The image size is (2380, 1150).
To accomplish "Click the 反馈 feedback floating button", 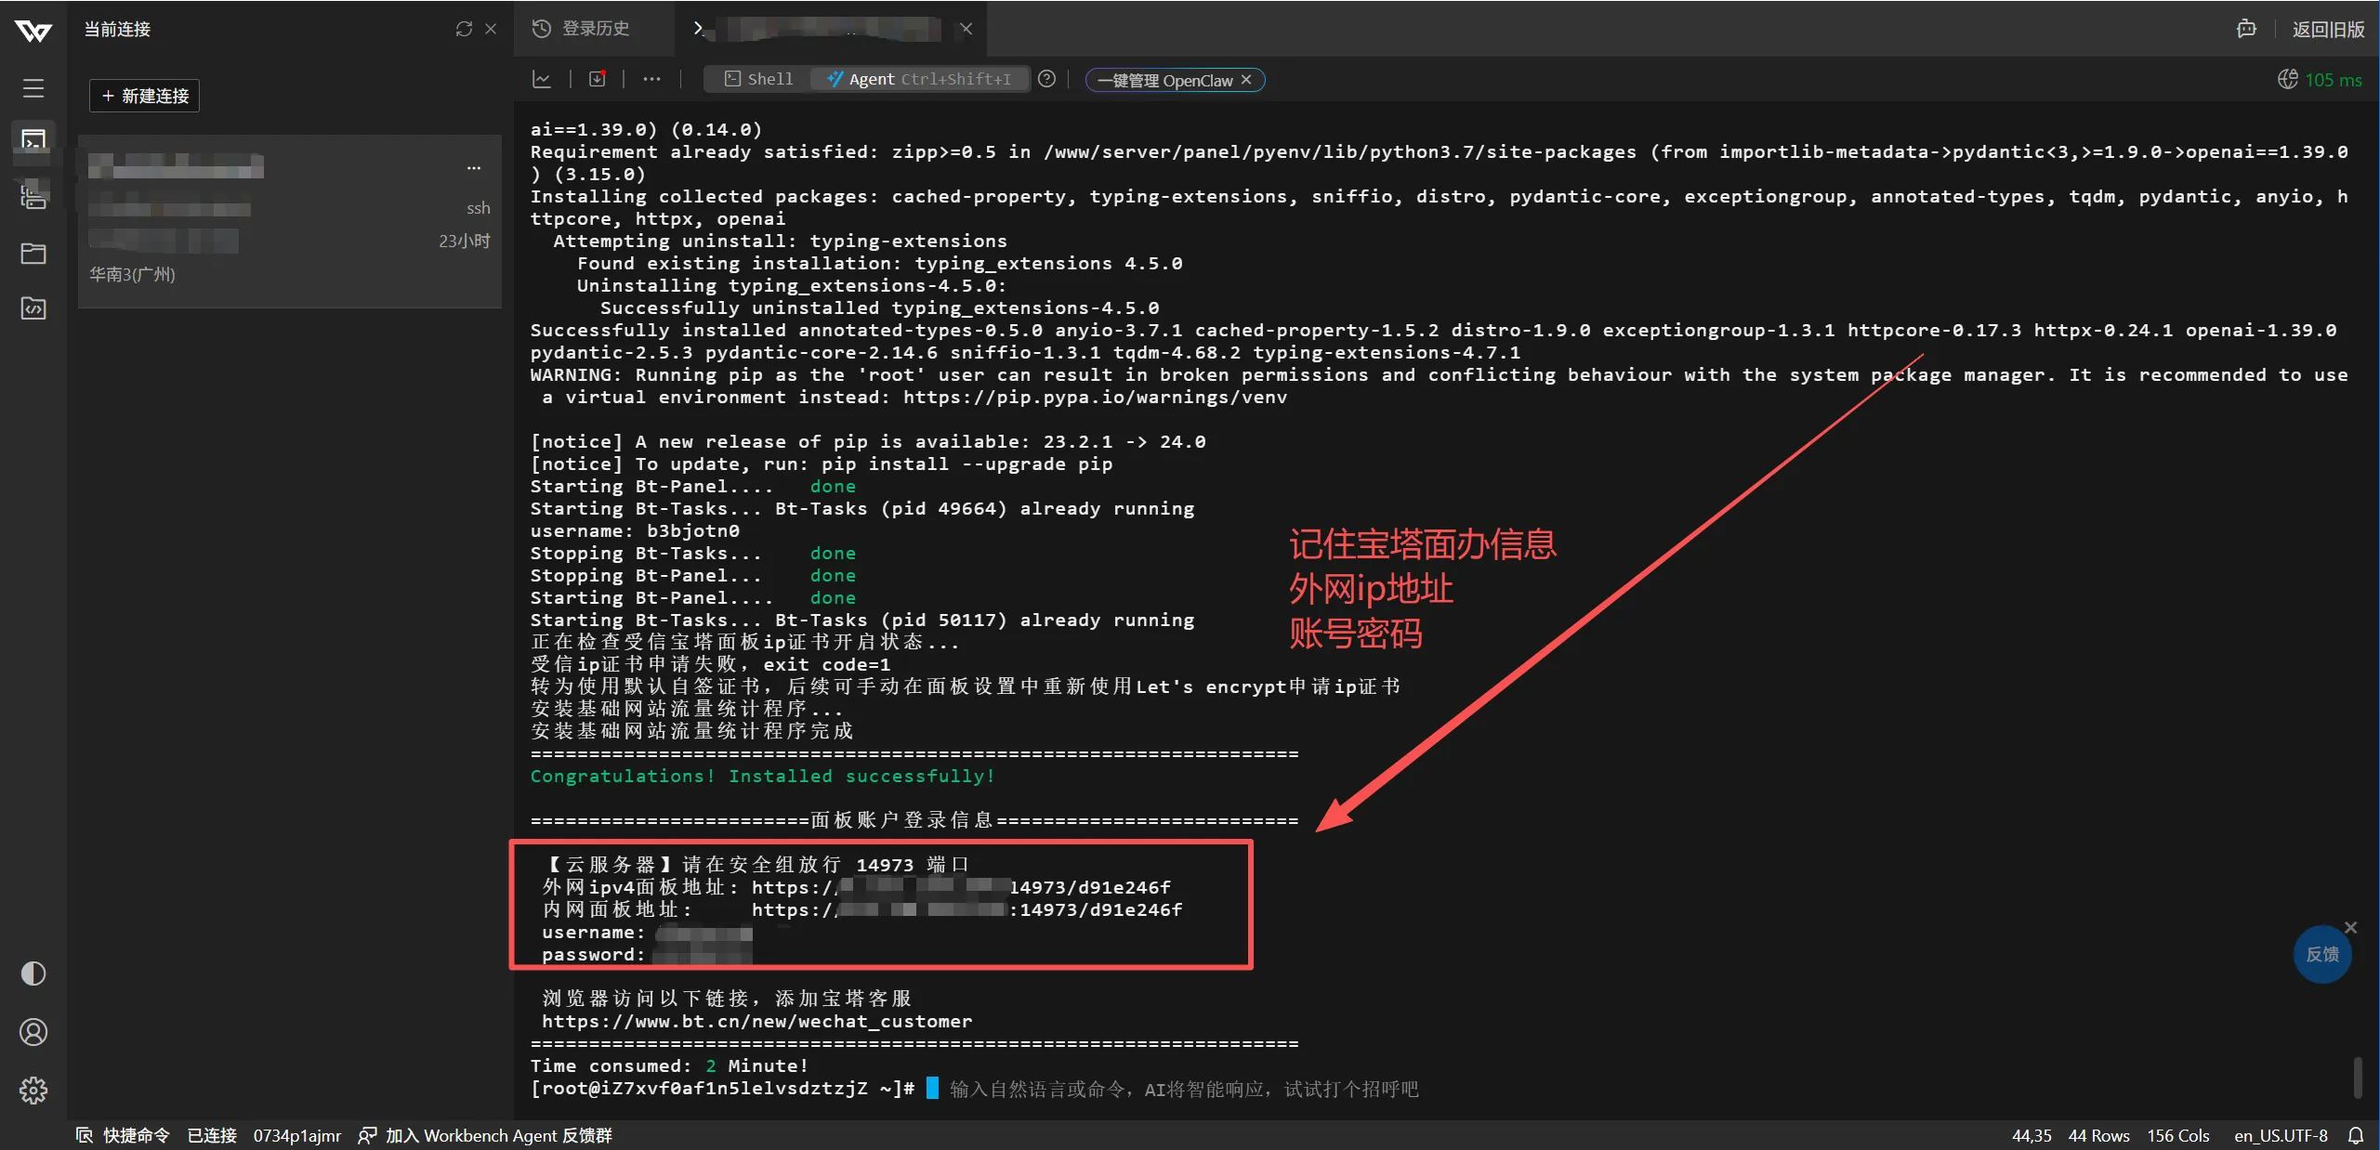I will [x=2322, y=954].
